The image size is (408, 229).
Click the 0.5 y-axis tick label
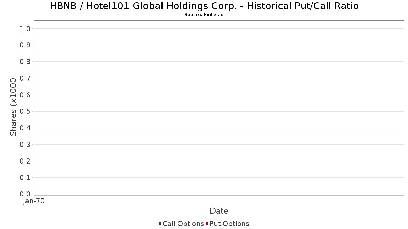click(x=25, y=111)
